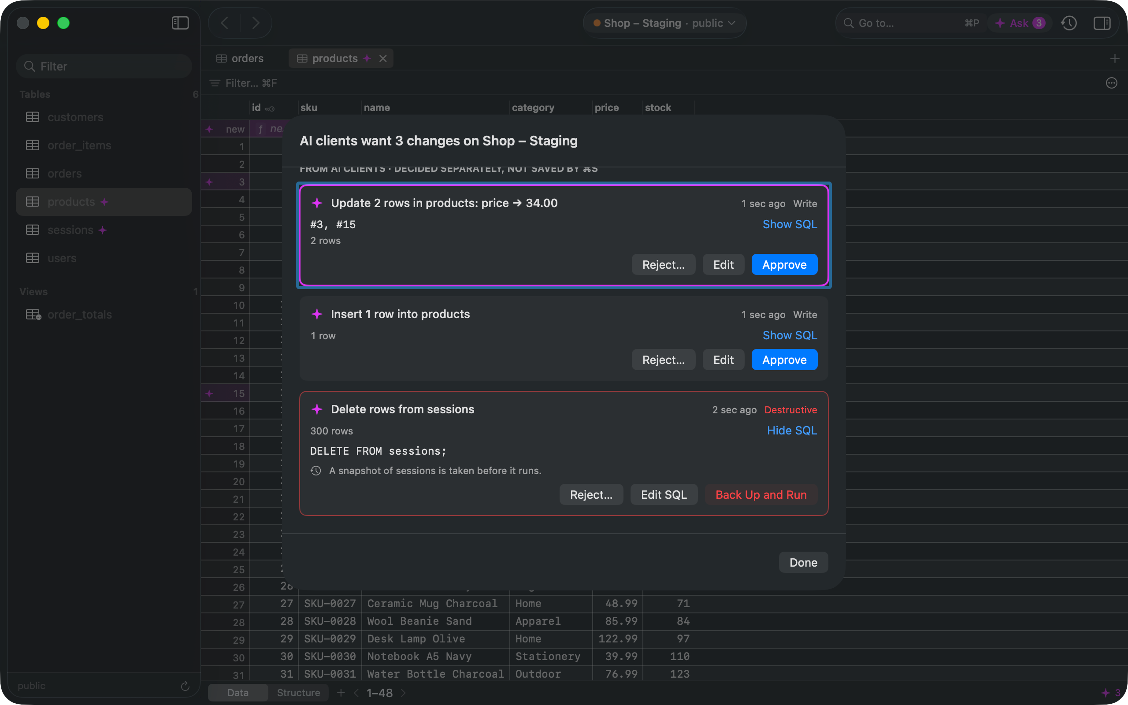1128x705 pixels.
Task: Select the users table in the sidebar
Action: (x=104, y=258)
